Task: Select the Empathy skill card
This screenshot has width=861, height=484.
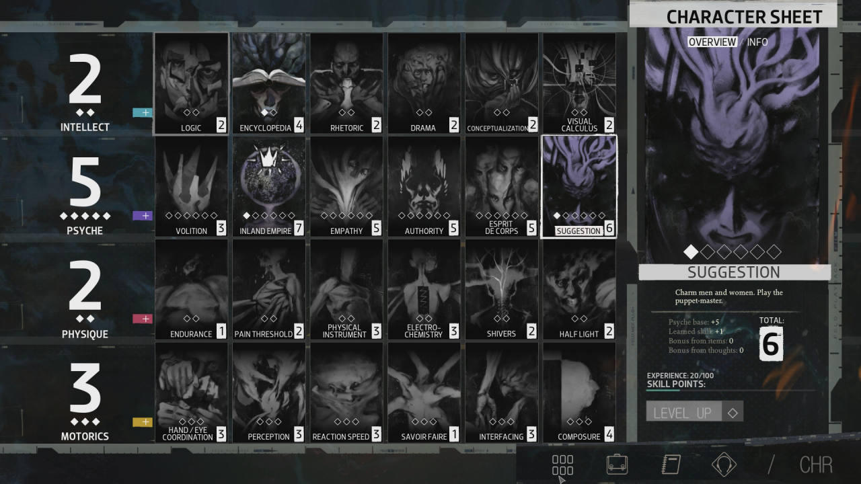Action: pyautogui.click(x=346, y=187)
